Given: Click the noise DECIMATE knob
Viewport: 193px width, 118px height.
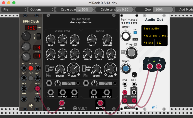Looking at the screenshot, I should tap(107, 39).
